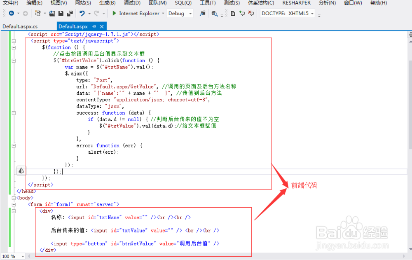Open the 100 % zoom dropdown
Viewport: 412px width, 260px height.
(23, 256)
